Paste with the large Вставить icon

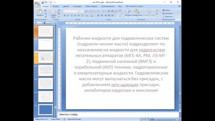pyautogui.click(x=40, y=11)
